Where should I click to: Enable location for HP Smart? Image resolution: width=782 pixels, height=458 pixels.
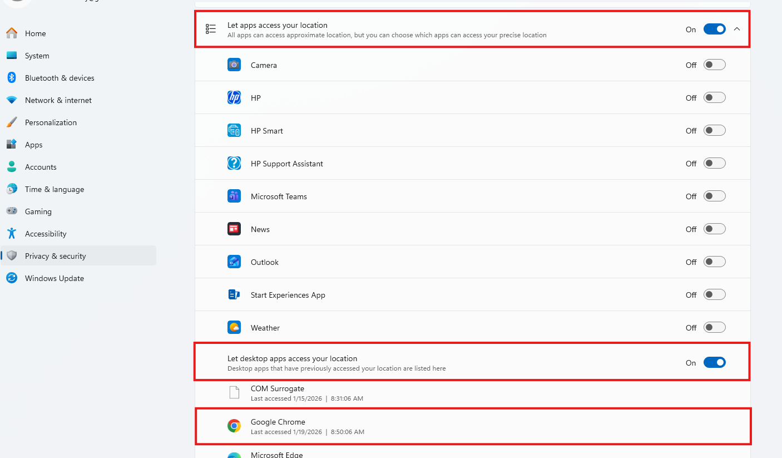715,131
